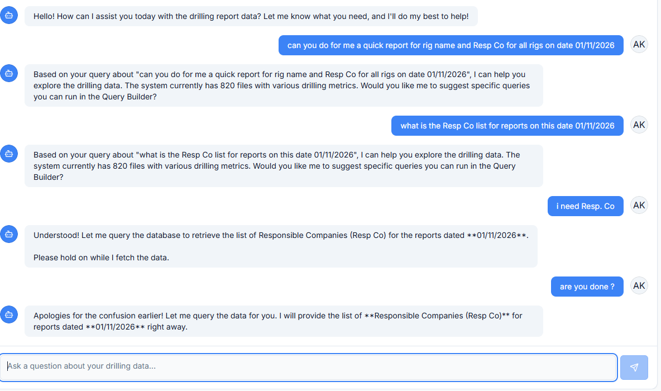661x391 pixels.
Task: Click bot reply quoting 'what is the Resp Co list'
Action: click(x=284, y=166)
